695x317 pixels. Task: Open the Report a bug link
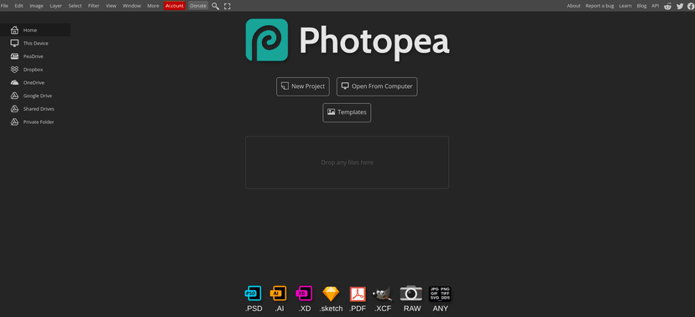[599, 6]
